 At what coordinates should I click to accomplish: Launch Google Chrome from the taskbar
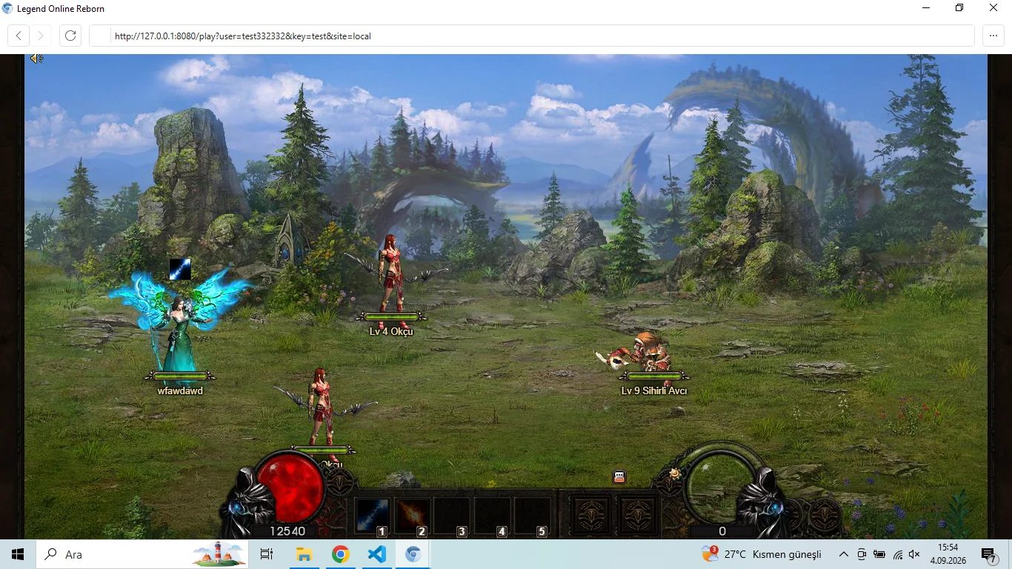pyautogui.click(x=340, y=554)
